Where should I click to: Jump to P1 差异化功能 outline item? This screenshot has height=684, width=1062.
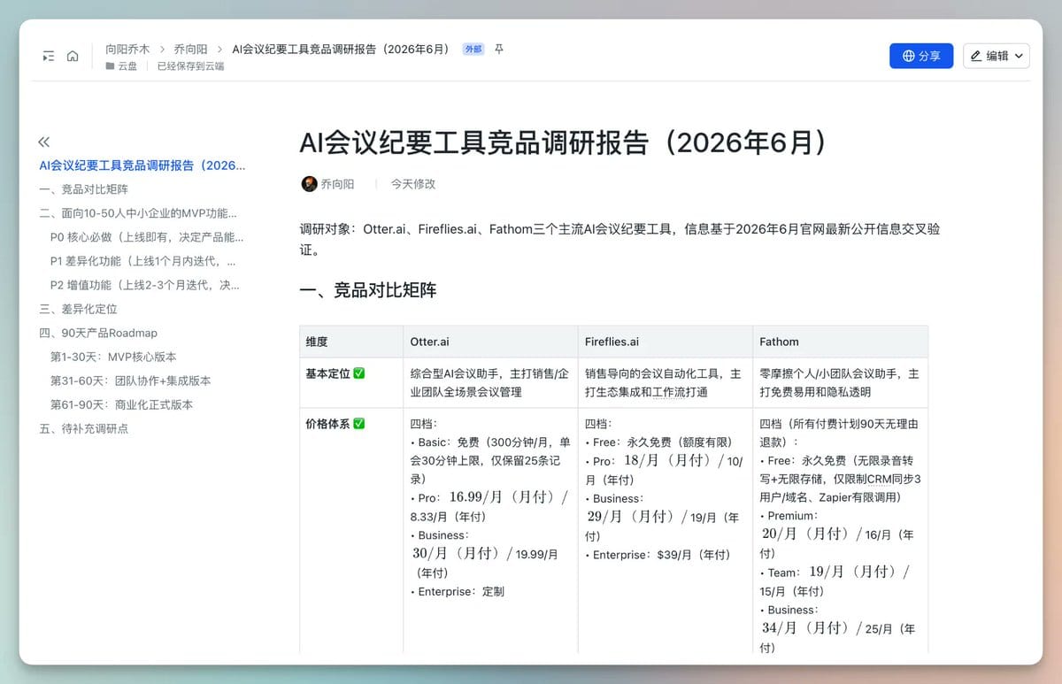click(143, 261)
